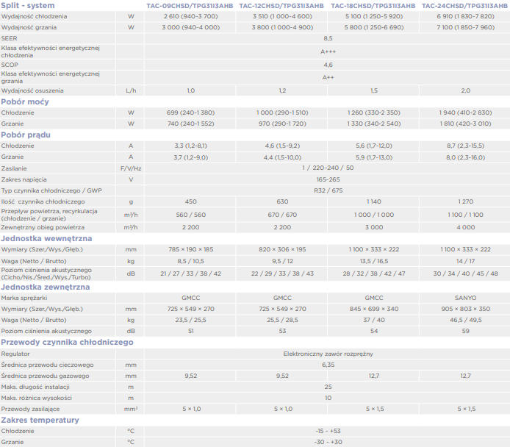Select power value '699 (240-1 380)'
The height and width of the screenshot is (447, 510).
(x=190, y=112)
